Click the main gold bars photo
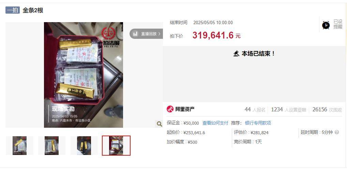The width and height of the screenshot is (347, 172). coord(84,75)
